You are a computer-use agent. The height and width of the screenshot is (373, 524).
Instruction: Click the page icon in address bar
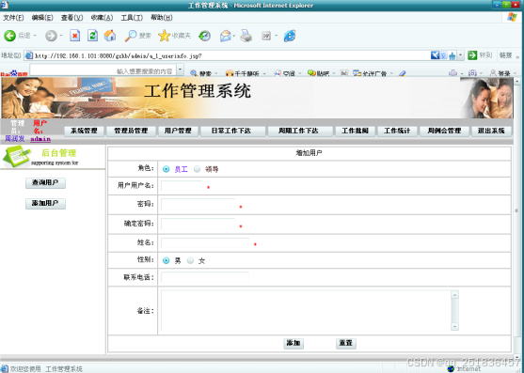[29, 55]
